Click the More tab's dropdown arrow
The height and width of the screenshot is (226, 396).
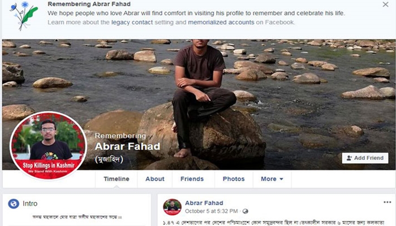tap(281, 179)
